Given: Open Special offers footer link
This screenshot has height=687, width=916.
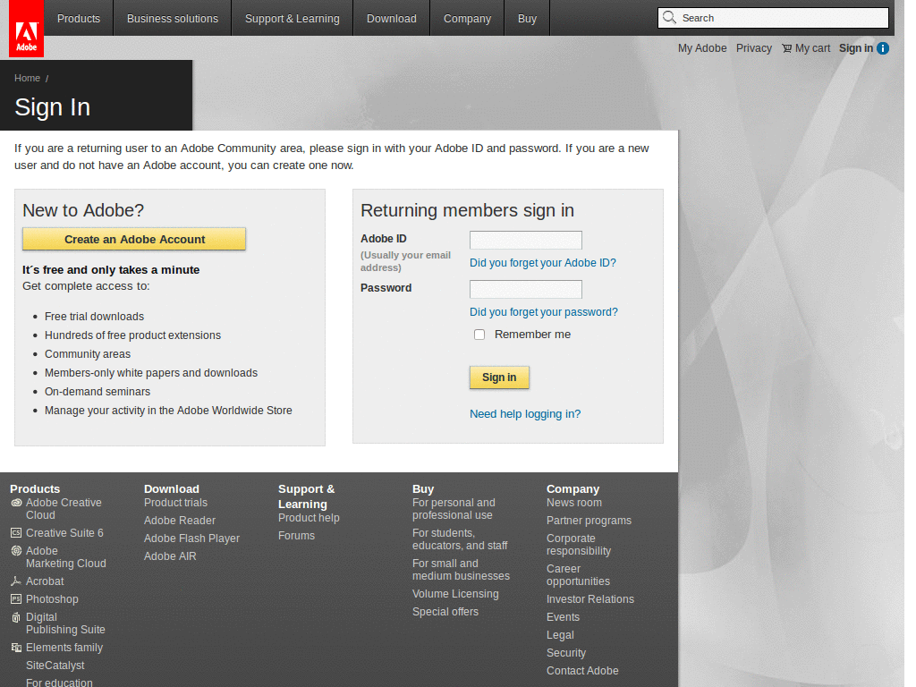Looking at the screenshot, I should point(445,612).
